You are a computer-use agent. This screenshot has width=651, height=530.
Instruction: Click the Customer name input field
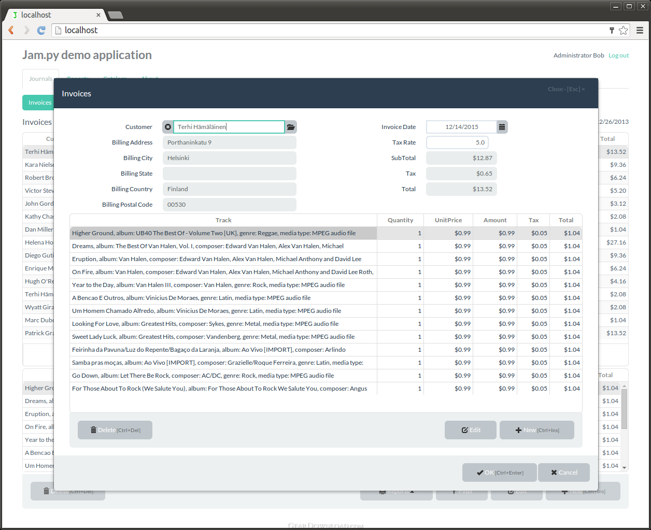point(229,127)
